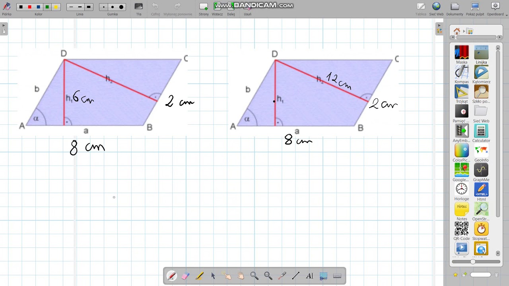Select the Capture part of screen tool
The height and width of the screenshot is (286, 509).
tap(323, 276)
